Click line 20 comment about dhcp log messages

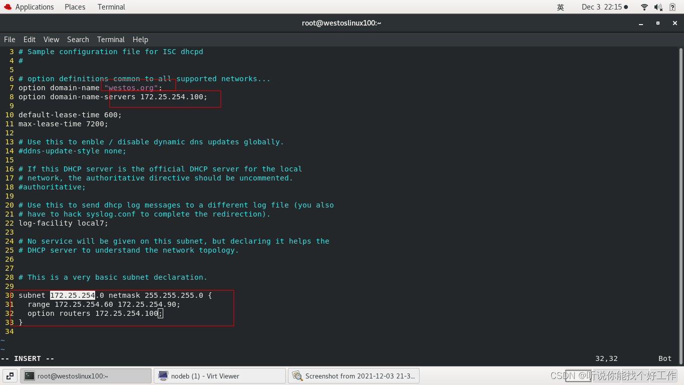(x=176, y=205)
